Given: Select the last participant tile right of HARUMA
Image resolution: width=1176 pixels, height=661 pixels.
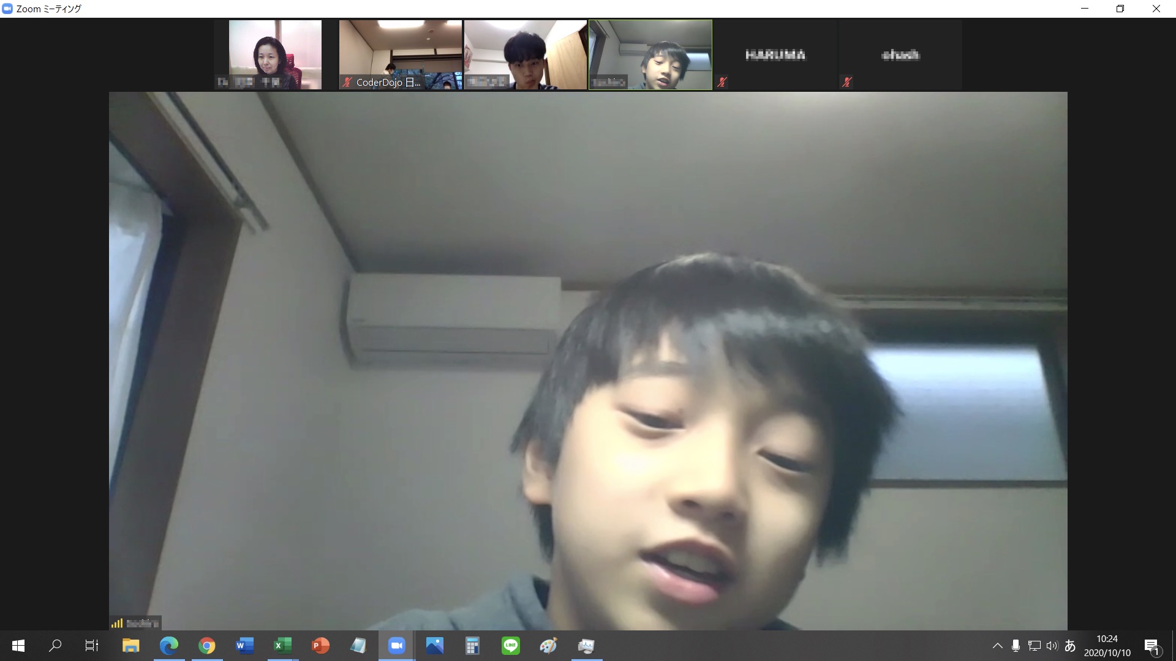Looking at the screenshot, I should point(900,54).
